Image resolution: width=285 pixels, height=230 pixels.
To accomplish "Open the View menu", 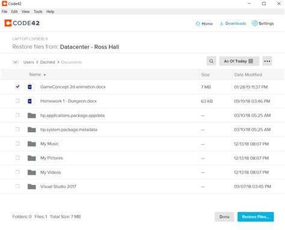I will point(26,11).
